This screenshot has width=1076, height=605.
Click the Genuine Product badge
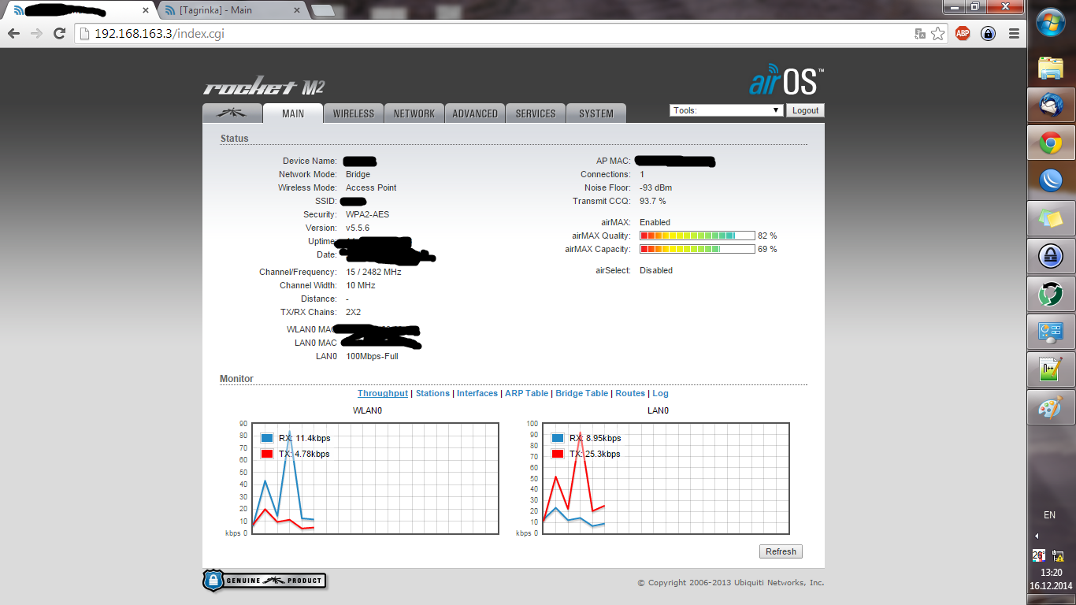265,581
